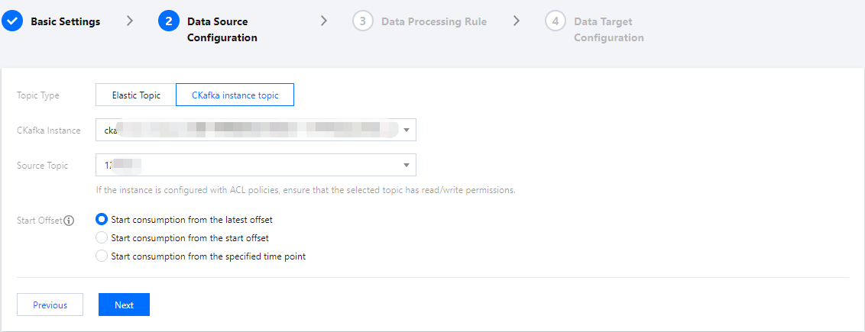Choose start consumption from the start offset
This screenshot has height=332, width=865.
point(102,238)
